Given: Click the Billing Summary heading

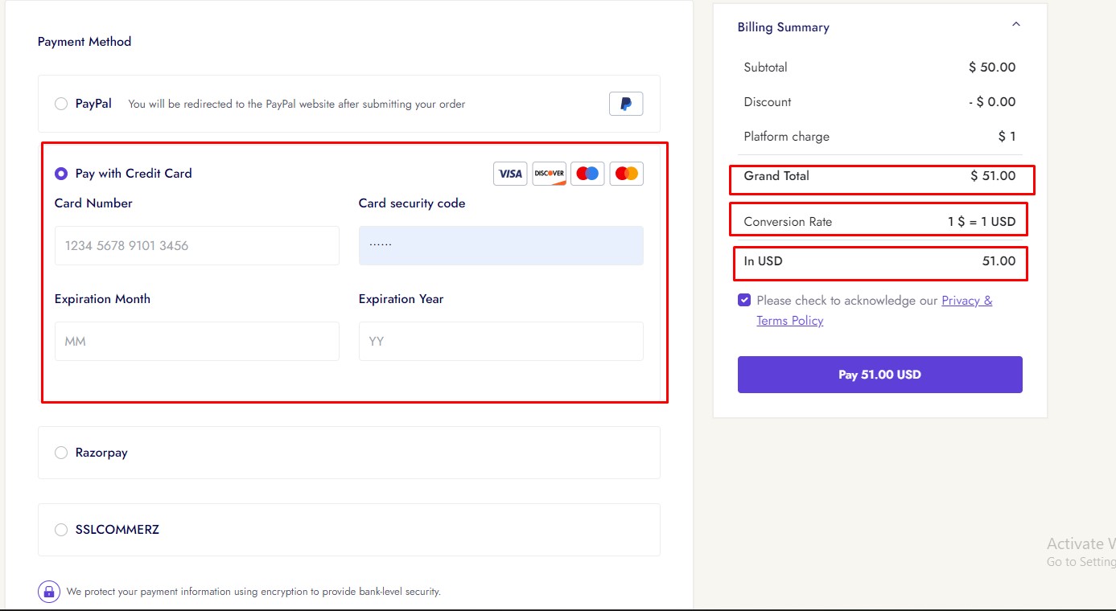Looking at the screenshot, I should tap(783, 27).
